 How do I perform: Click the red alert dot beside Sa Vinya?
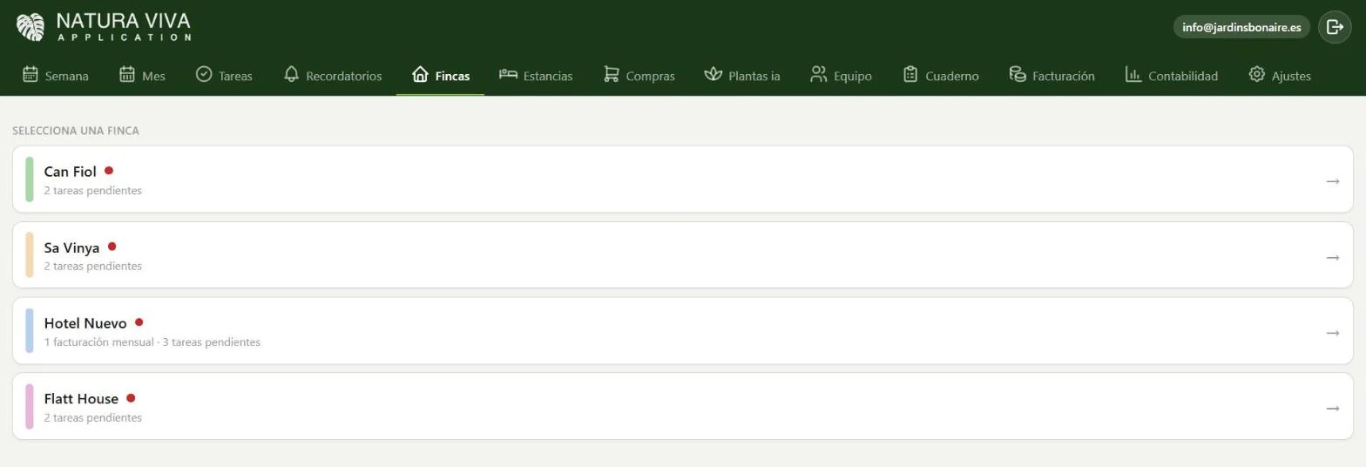(112, 247)
